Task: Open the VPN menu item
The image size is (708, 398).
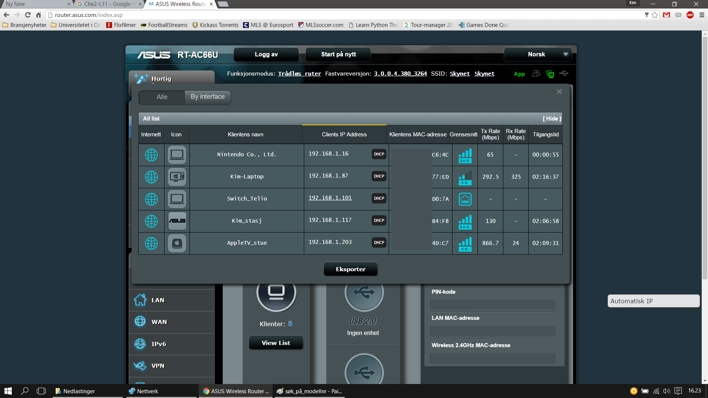Action: pos(171,366)
